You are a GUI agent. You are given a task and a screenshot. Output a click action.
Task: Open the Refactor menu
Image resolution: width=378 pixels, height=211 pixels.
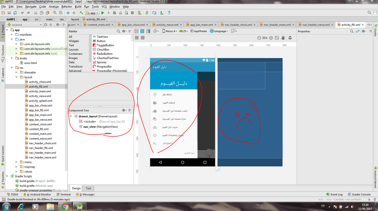tap(66, 6)
